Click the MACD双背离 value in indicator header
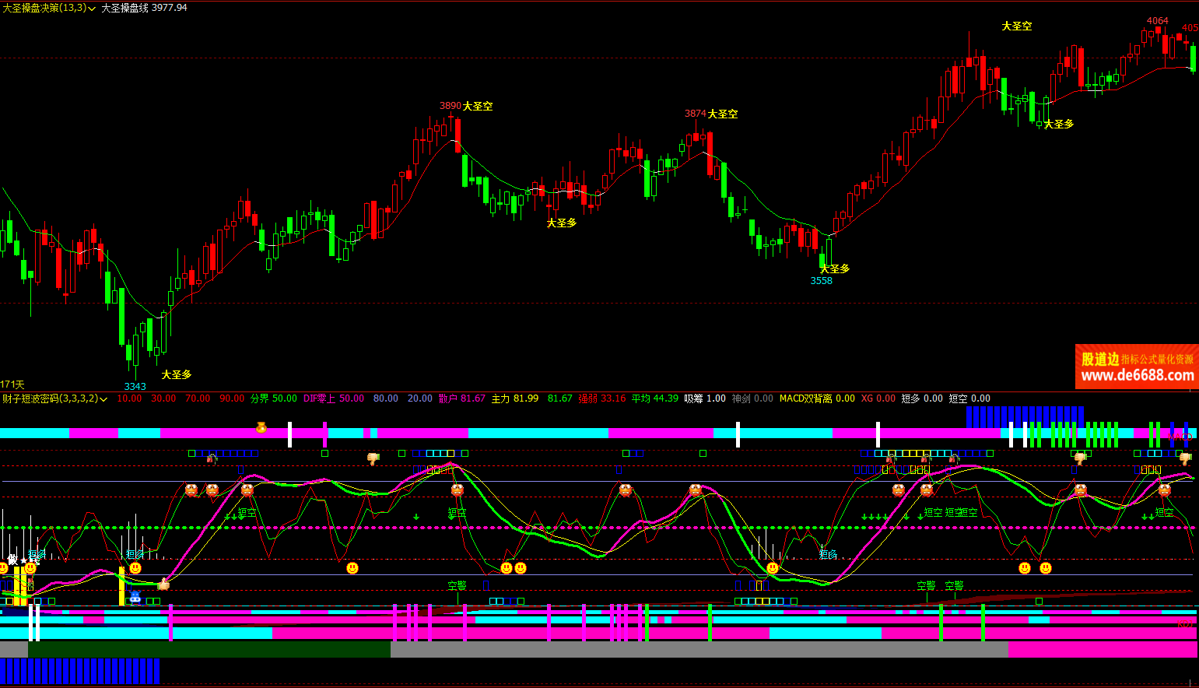This screenshot has width=1199, height=688. 816,398
